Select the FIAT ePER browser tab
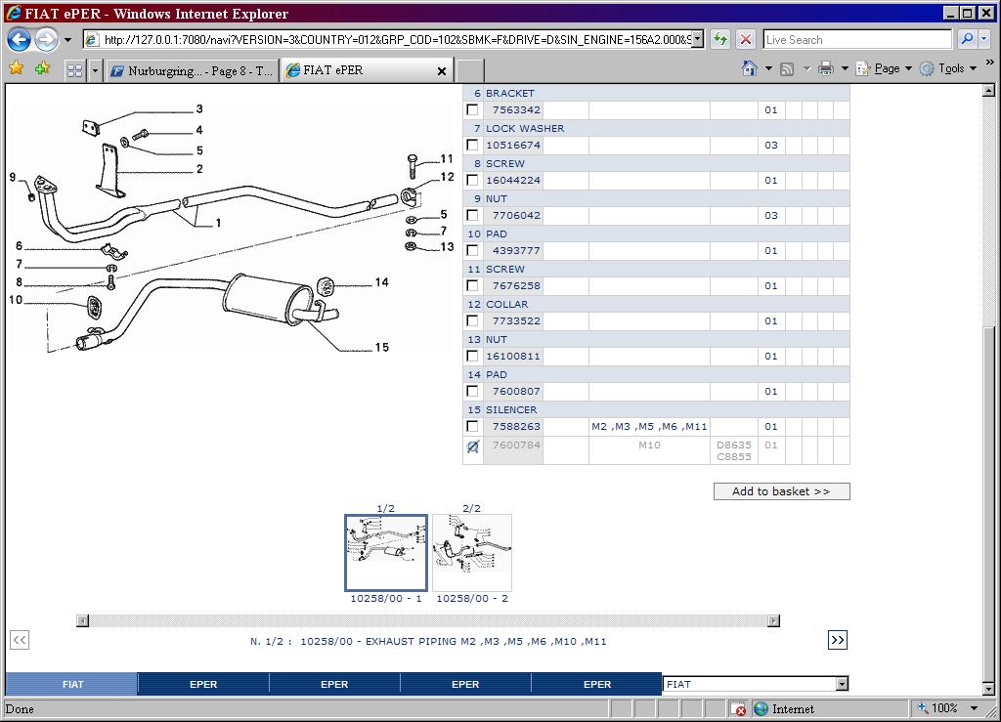 point(367,70)
